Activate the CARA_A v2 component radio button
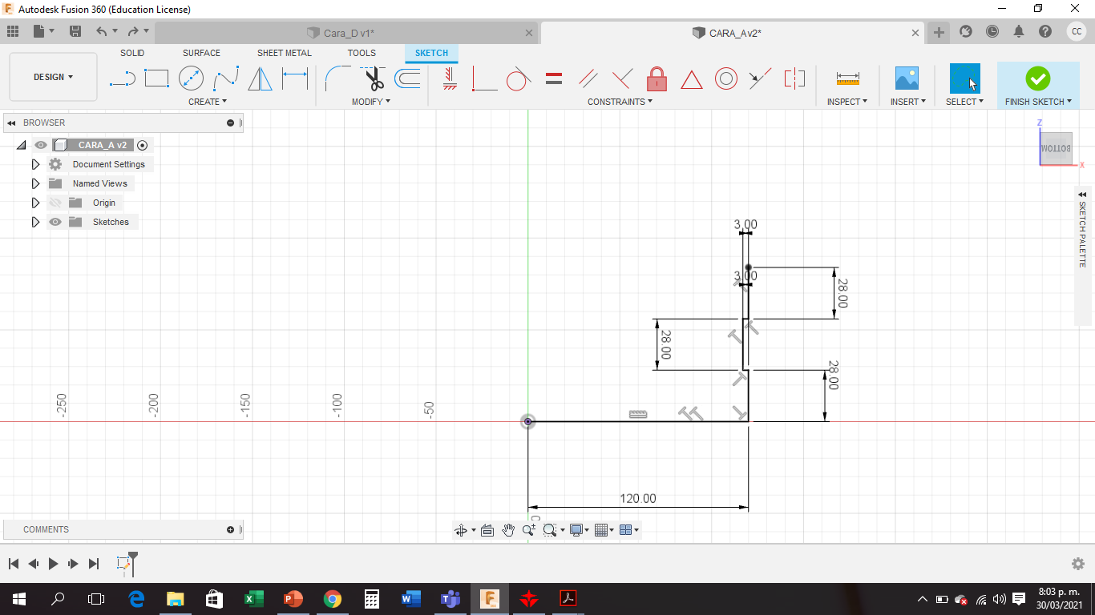1095x615 pixels. point(143,145)
